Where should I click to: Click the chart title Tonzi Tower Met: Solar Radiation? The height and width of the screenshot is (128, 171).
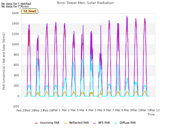point(85,3)
